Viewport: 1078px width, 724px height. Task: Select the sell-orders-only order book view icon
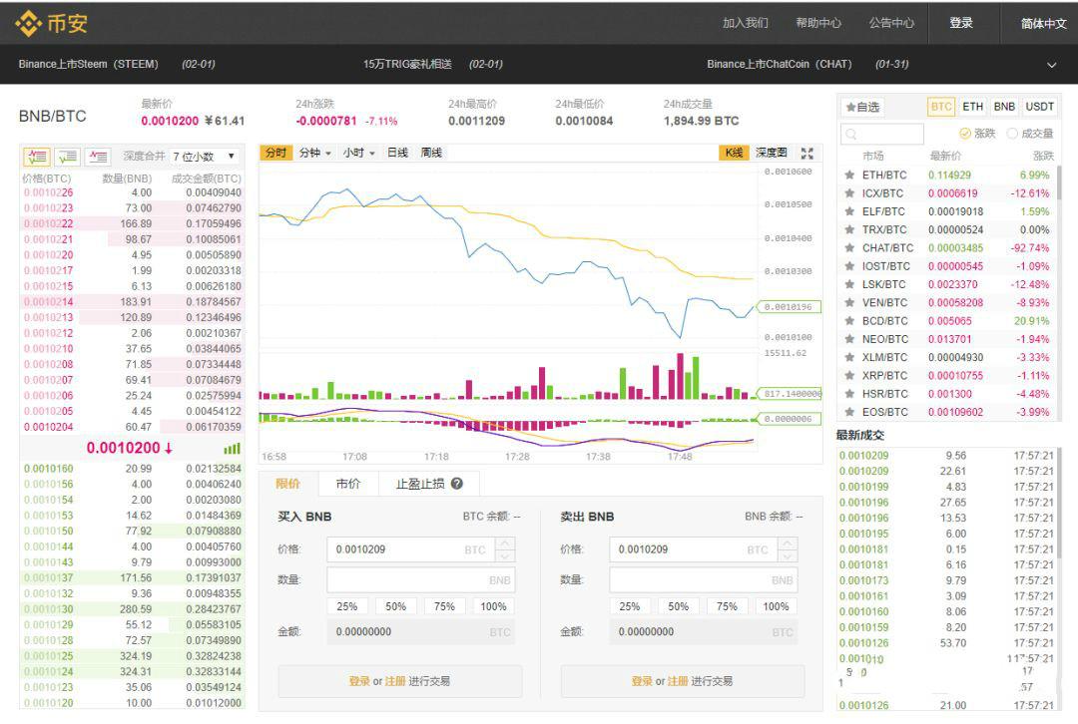click(x=96, y=157)
